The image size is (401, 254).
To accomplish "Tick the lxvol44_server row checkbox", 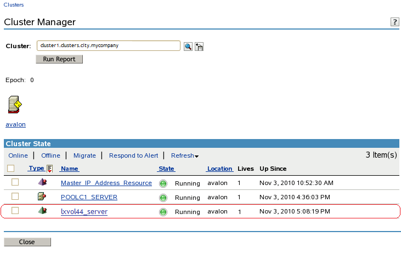I will pyautogui.click(x=15, y=211).
